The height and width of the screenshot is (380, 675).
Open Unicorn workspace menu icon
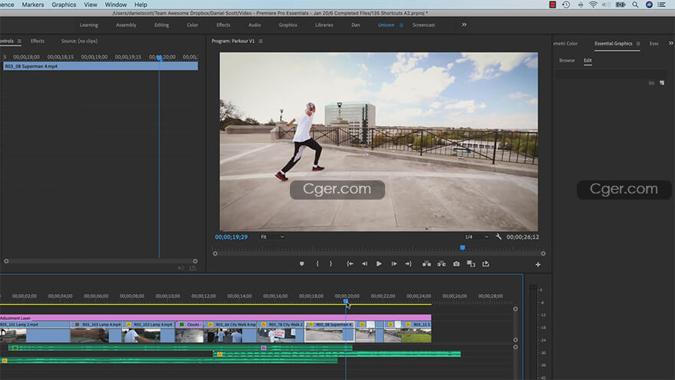pos(401,25)
